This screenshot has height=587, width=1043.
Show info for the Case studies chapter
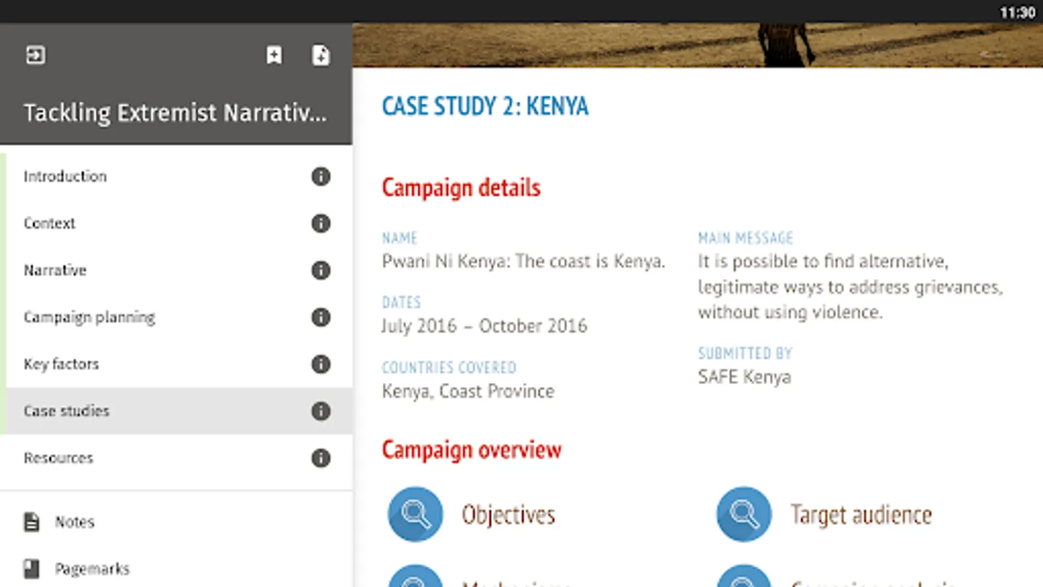coord(321,412)
